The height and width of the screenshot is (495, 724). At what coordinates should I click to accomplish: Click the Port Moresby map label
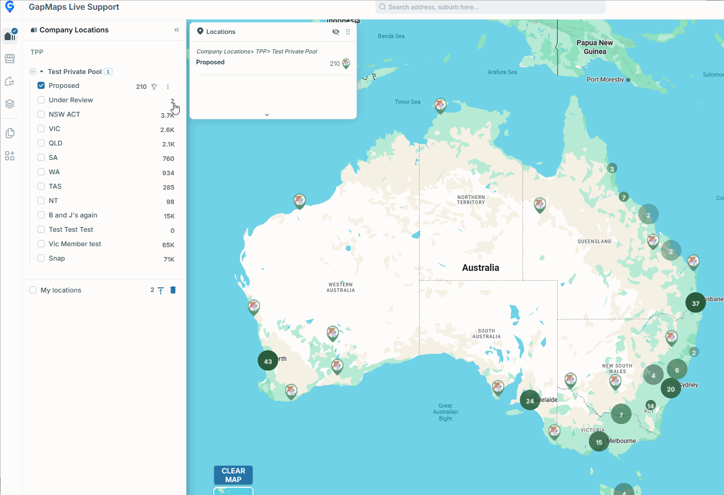coord(605,80)
